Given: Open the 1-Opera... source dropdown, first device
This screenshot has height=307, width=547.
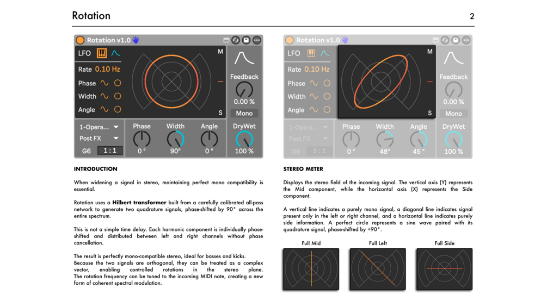Looking at the screenshot, I should click(99, 127).
